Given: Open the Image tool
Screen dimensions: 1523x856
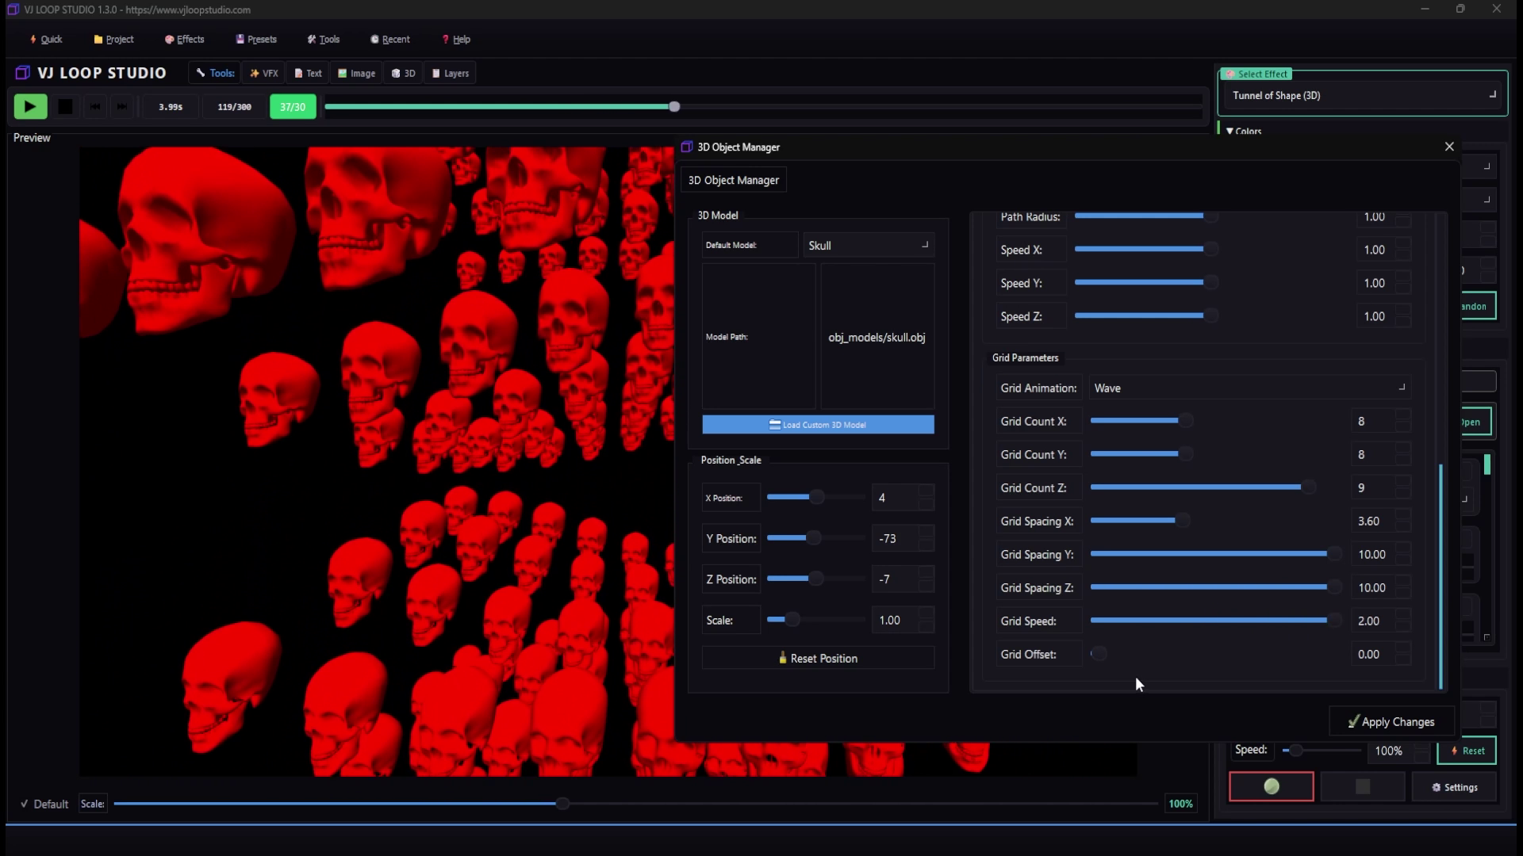Looking at the screenshot, I should point(356,73).
